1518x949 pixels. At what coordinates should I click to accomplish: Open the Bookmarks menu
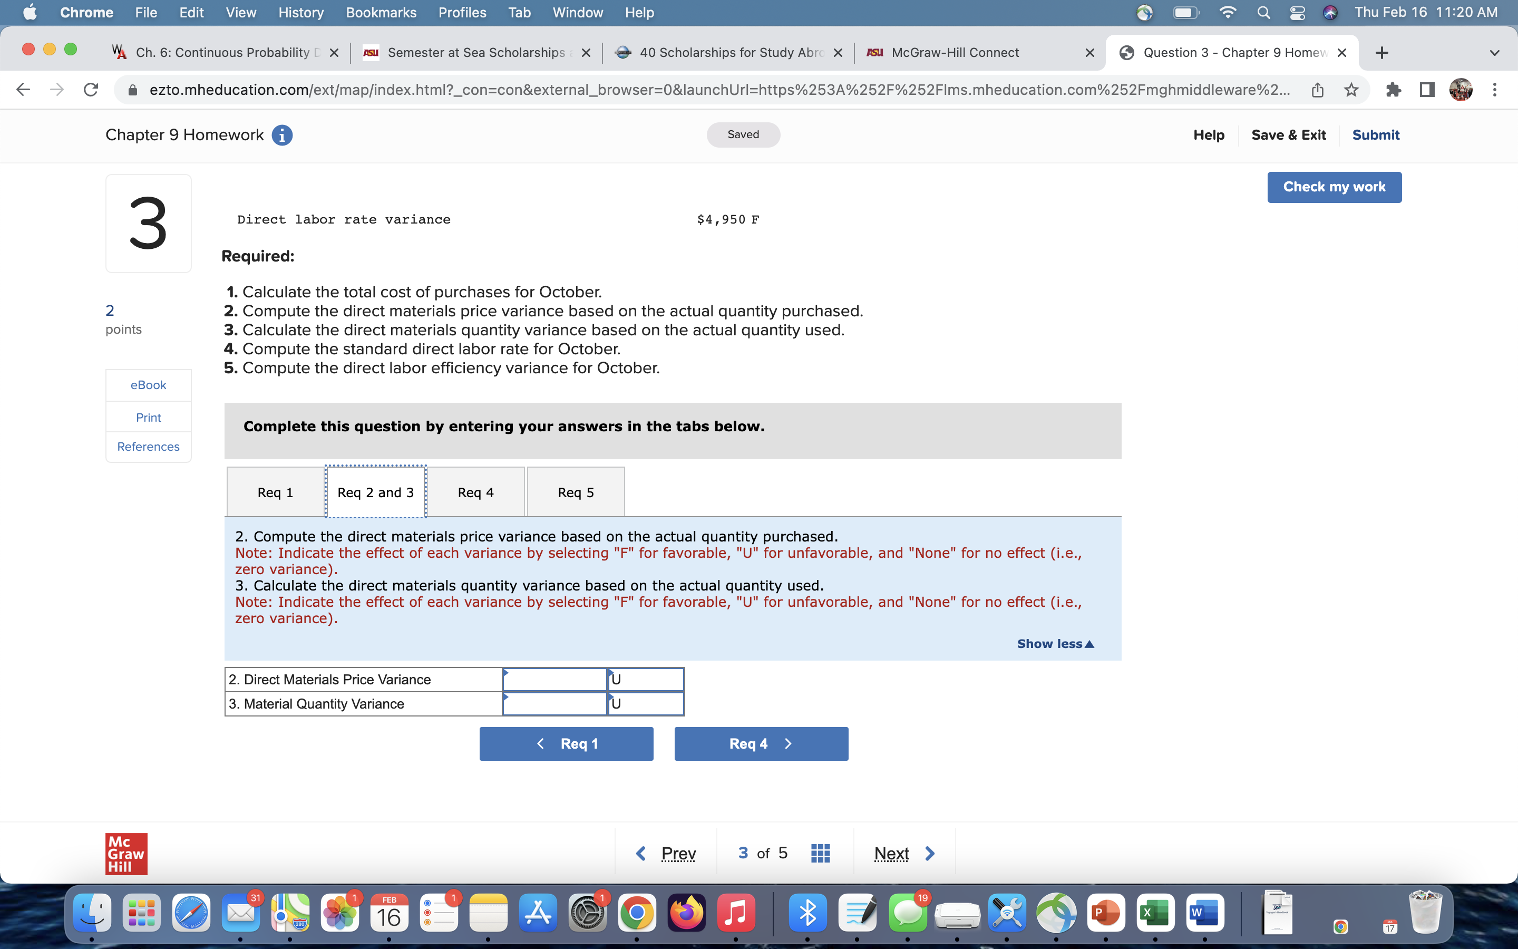(381, 13)
